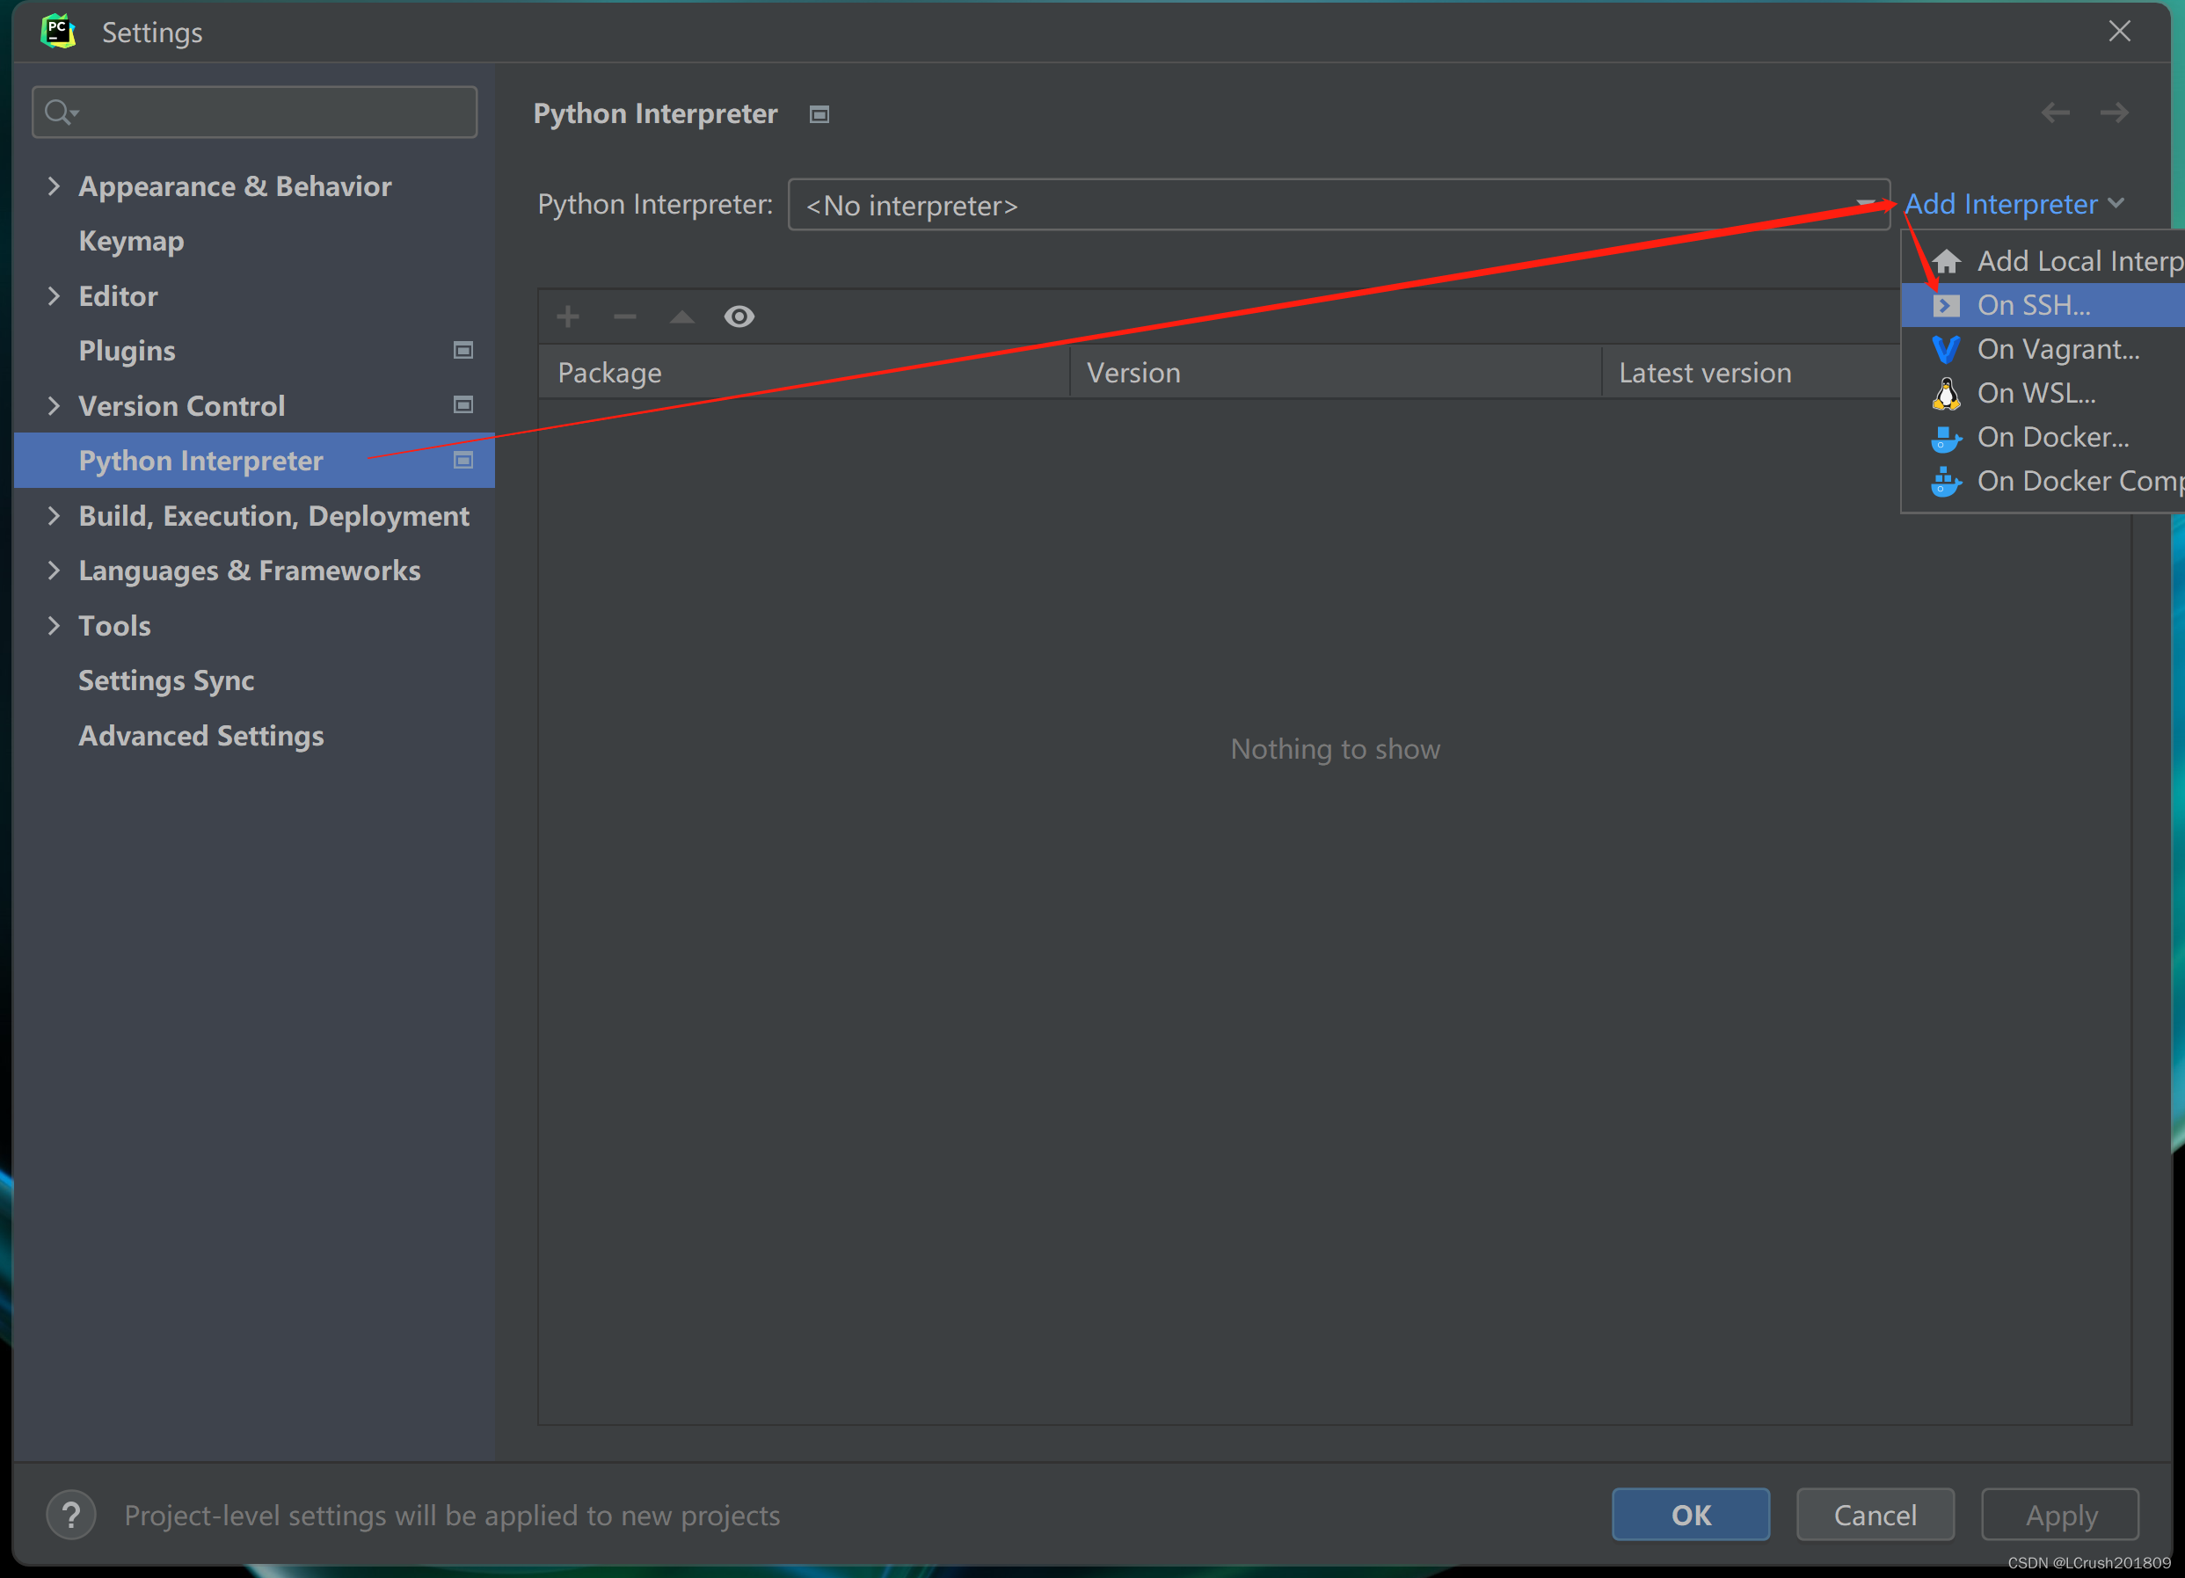Click the back navigation arrow
This screenshot has height=1578, width=2185.
[2055, 113]
